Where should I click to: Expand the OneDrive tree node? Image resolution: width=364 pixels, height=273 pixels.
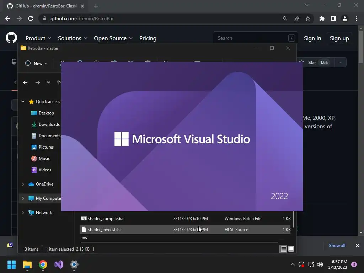click(x=23, y=184)
